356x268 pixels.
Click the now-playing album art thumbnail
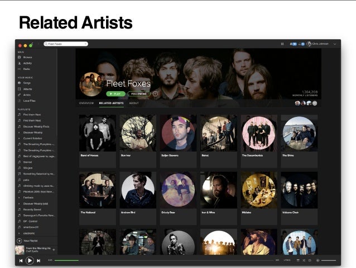point(20,250)
